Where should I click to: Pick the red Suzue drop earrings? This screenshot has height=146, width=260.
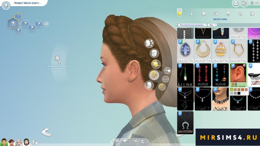pyautogui.click(x=203, y=75)
